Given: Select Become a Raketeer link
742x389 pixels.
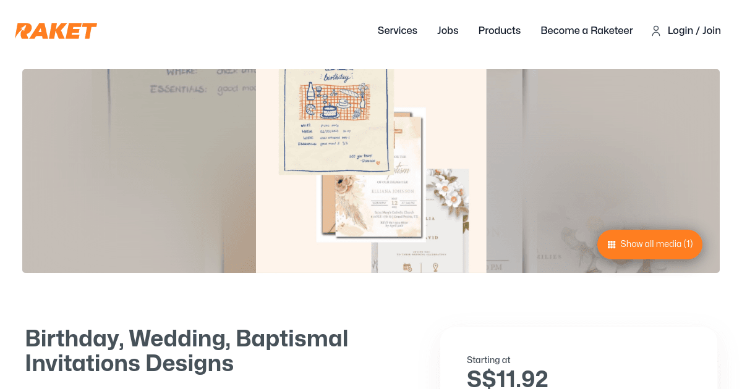Looking at the screenshot, I should pos(587,30).
